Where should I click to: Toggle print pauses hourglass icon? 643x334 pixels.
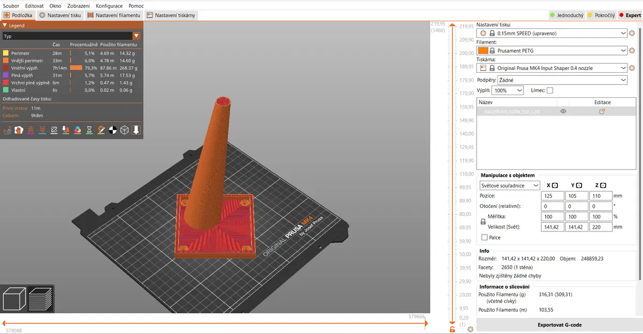coord(89,130)
